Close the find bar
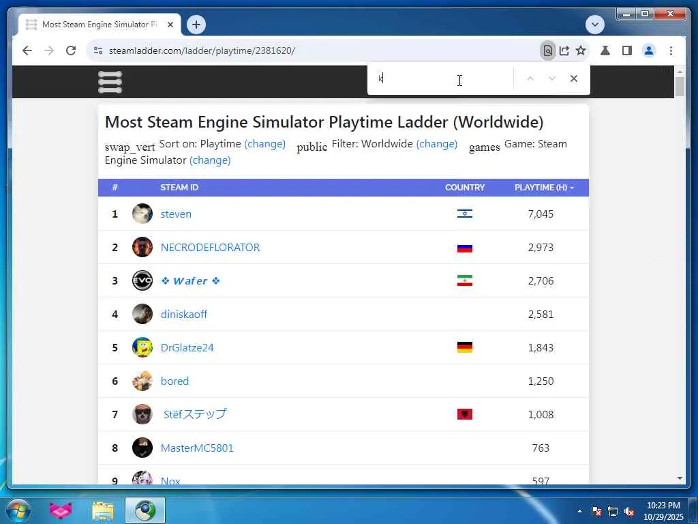The height and width of the screenshot is (524, 698). pyautogui.click(x=574, y=79)
